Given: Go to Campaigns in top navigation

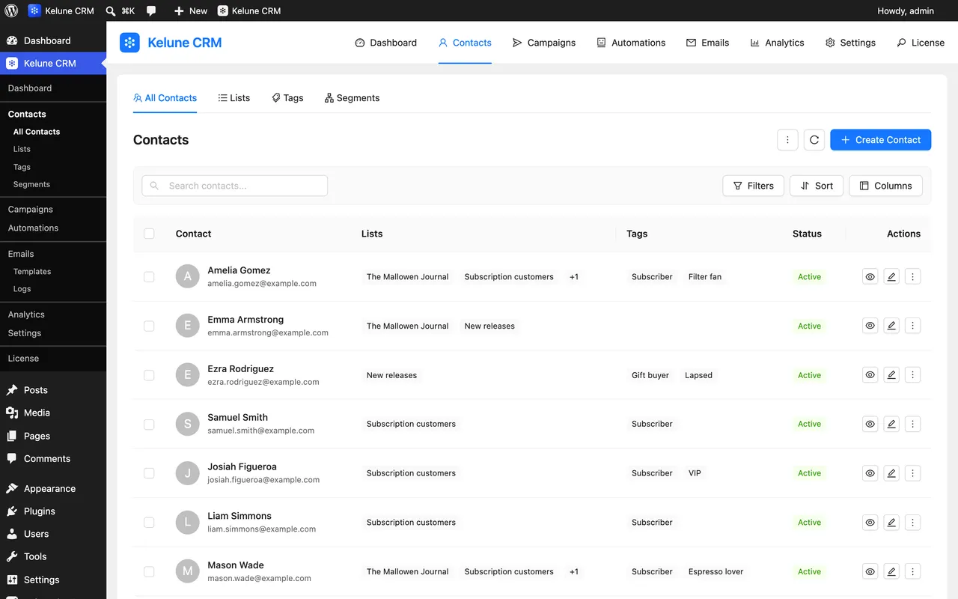Looking at the screenshot, I should point(544,43).
